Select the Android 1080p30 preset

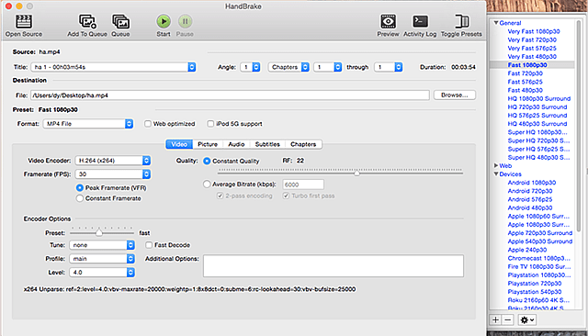(x=532, y=183)
